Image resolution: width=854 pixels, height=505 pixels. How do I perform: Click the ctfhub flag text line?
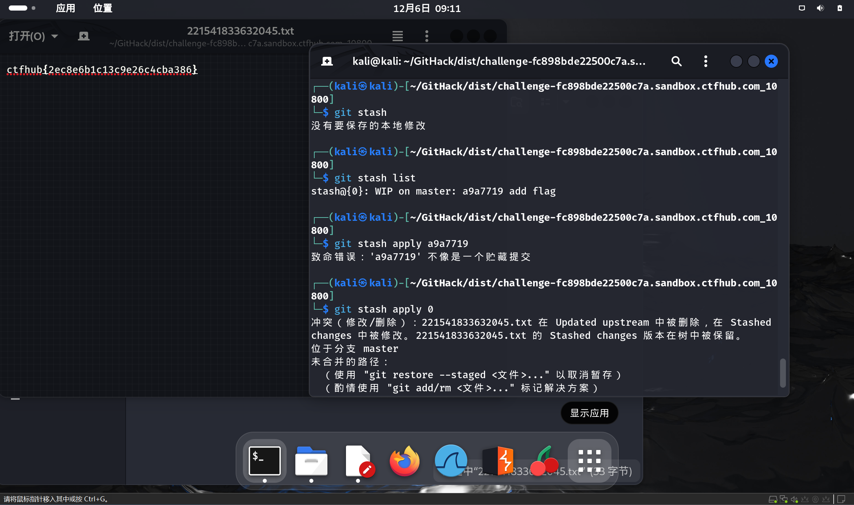pyautogui.click(x=102, y=70)
